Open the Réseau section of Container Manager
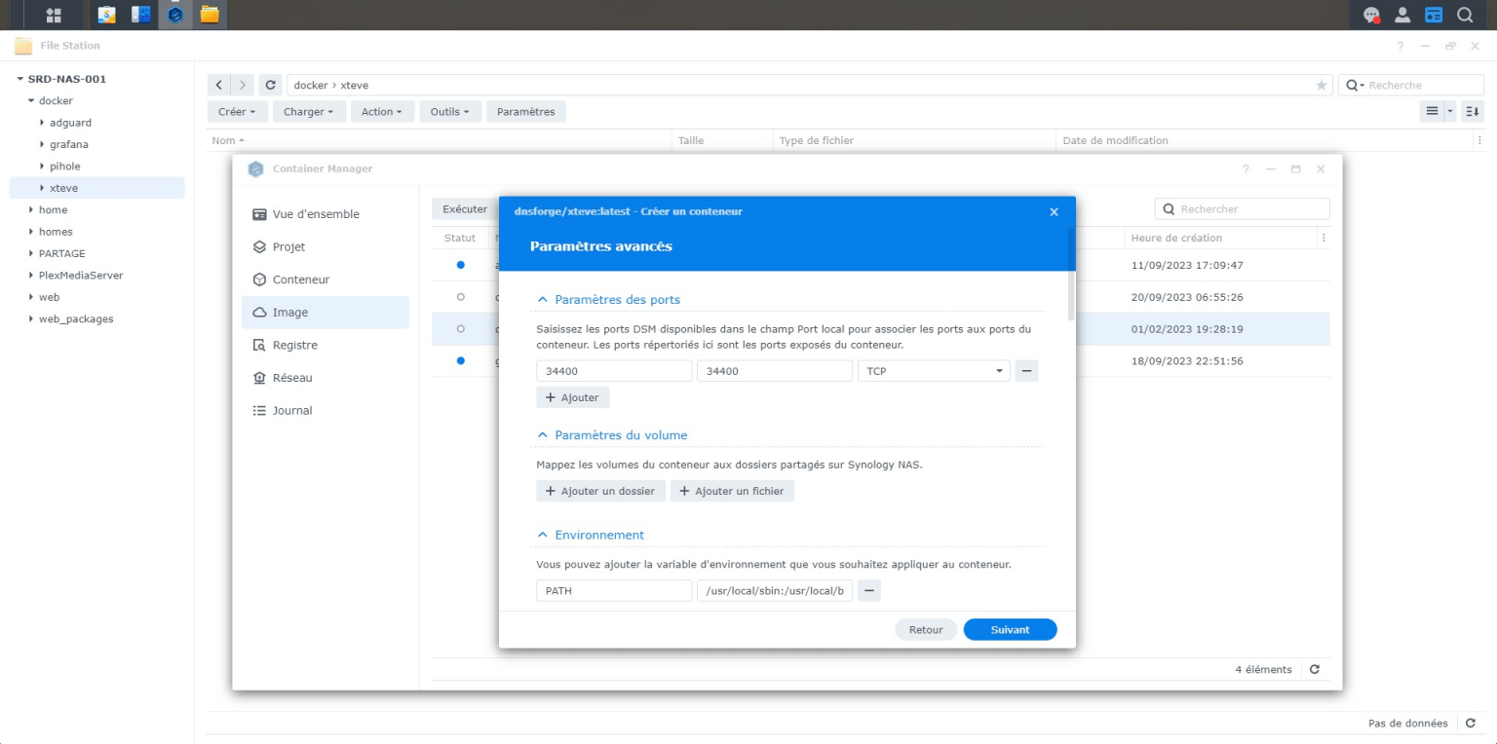1497x744 pixels. click(x=291, y=378)
